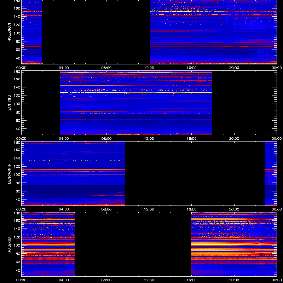
Task: Pick the 08:00 time label below San Vito panel
Action: [106, 139]
